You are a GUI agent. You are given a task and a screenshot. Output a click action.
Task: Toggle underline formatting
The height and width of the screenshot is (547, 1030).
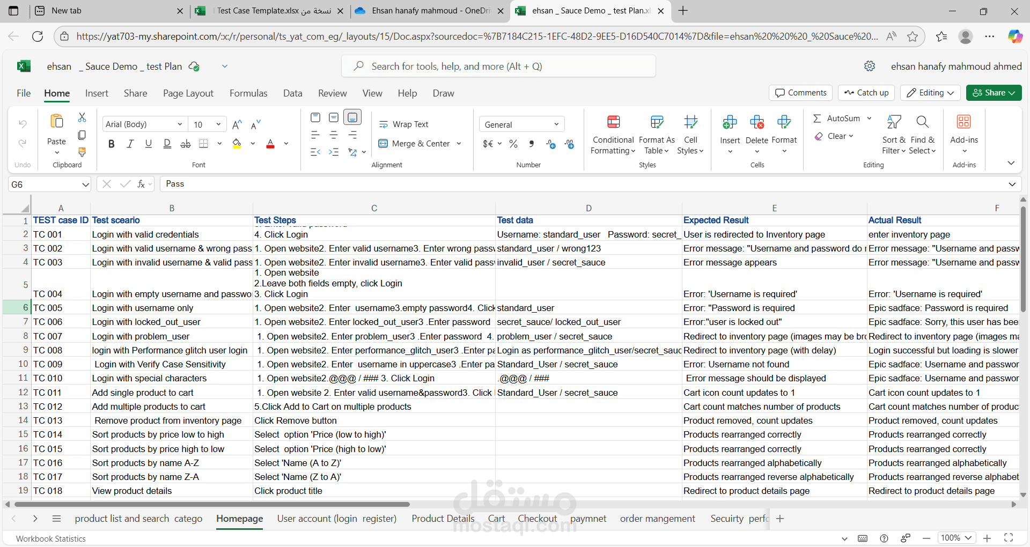149,144
